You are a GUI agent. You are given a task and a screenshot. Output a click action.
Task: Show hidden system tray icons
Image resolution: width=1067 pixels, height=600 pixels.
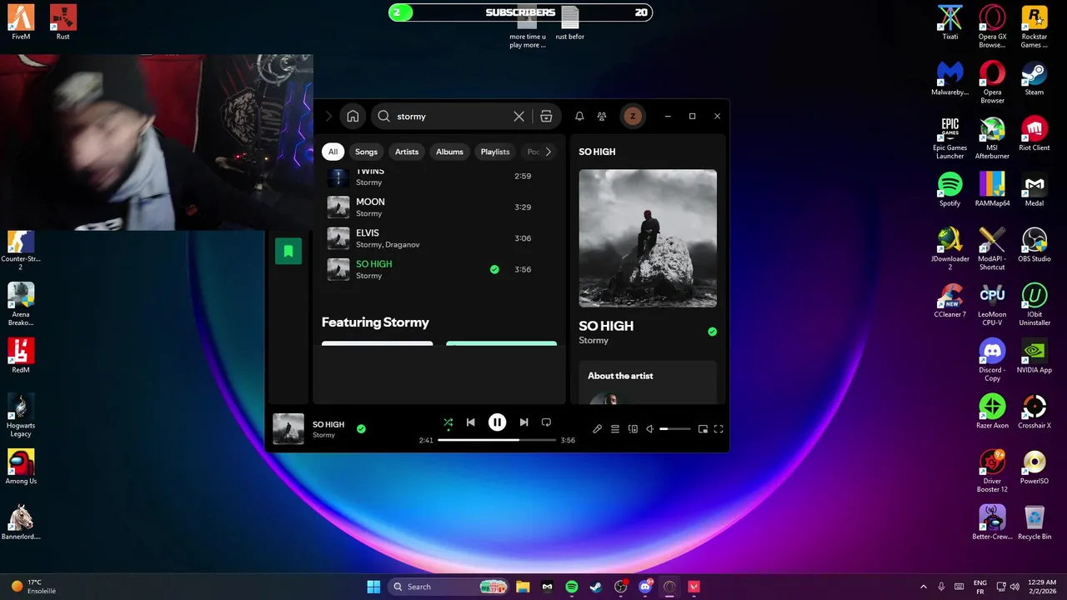coord(923,587)
